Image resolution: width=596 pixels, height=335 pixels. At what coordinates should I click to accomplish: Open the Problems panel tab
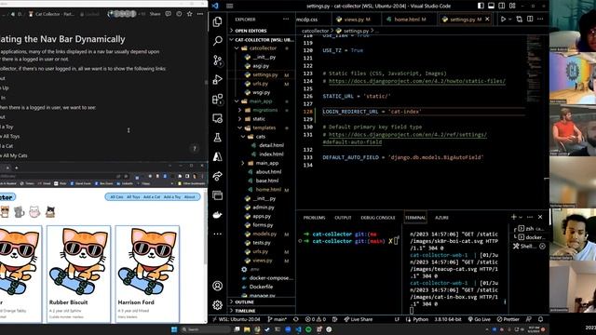tap(314, 218)
